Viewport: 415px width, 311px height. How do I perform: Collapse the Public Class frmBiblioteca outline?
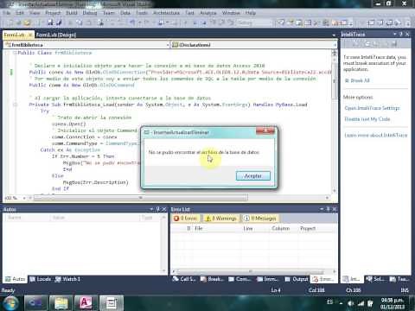[x=15, y=53]
